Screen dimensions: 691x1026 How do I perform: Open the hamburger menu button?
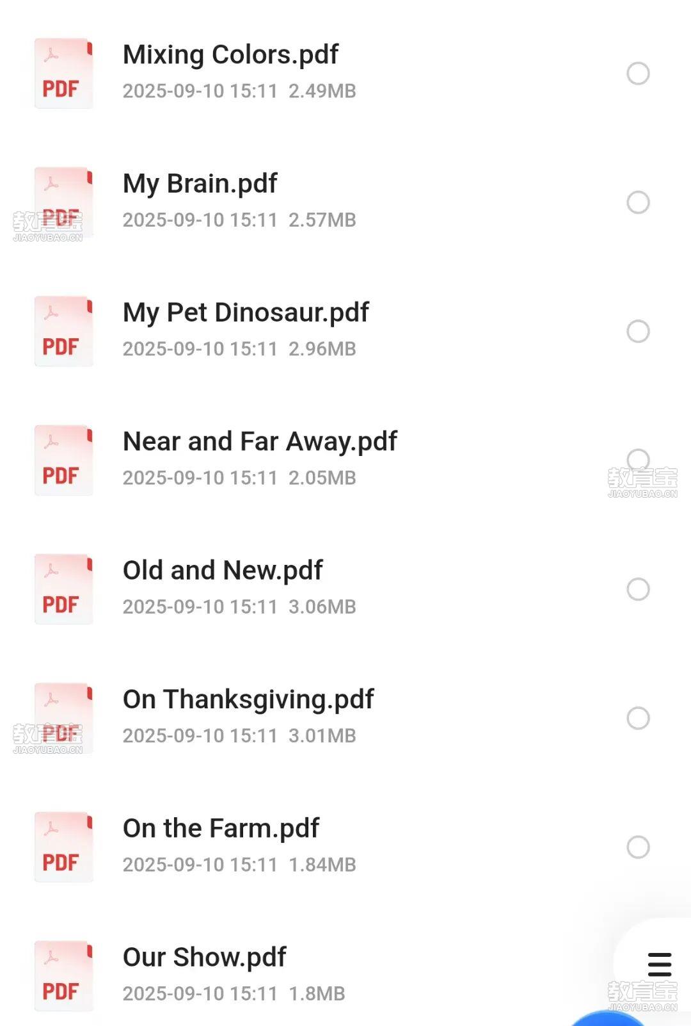click(659, 965)
